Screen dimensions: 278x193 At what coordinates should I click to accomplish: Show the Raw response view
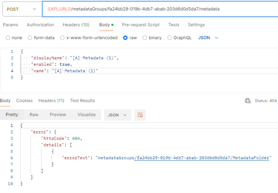pyautogui.click(x=34, y=115)
